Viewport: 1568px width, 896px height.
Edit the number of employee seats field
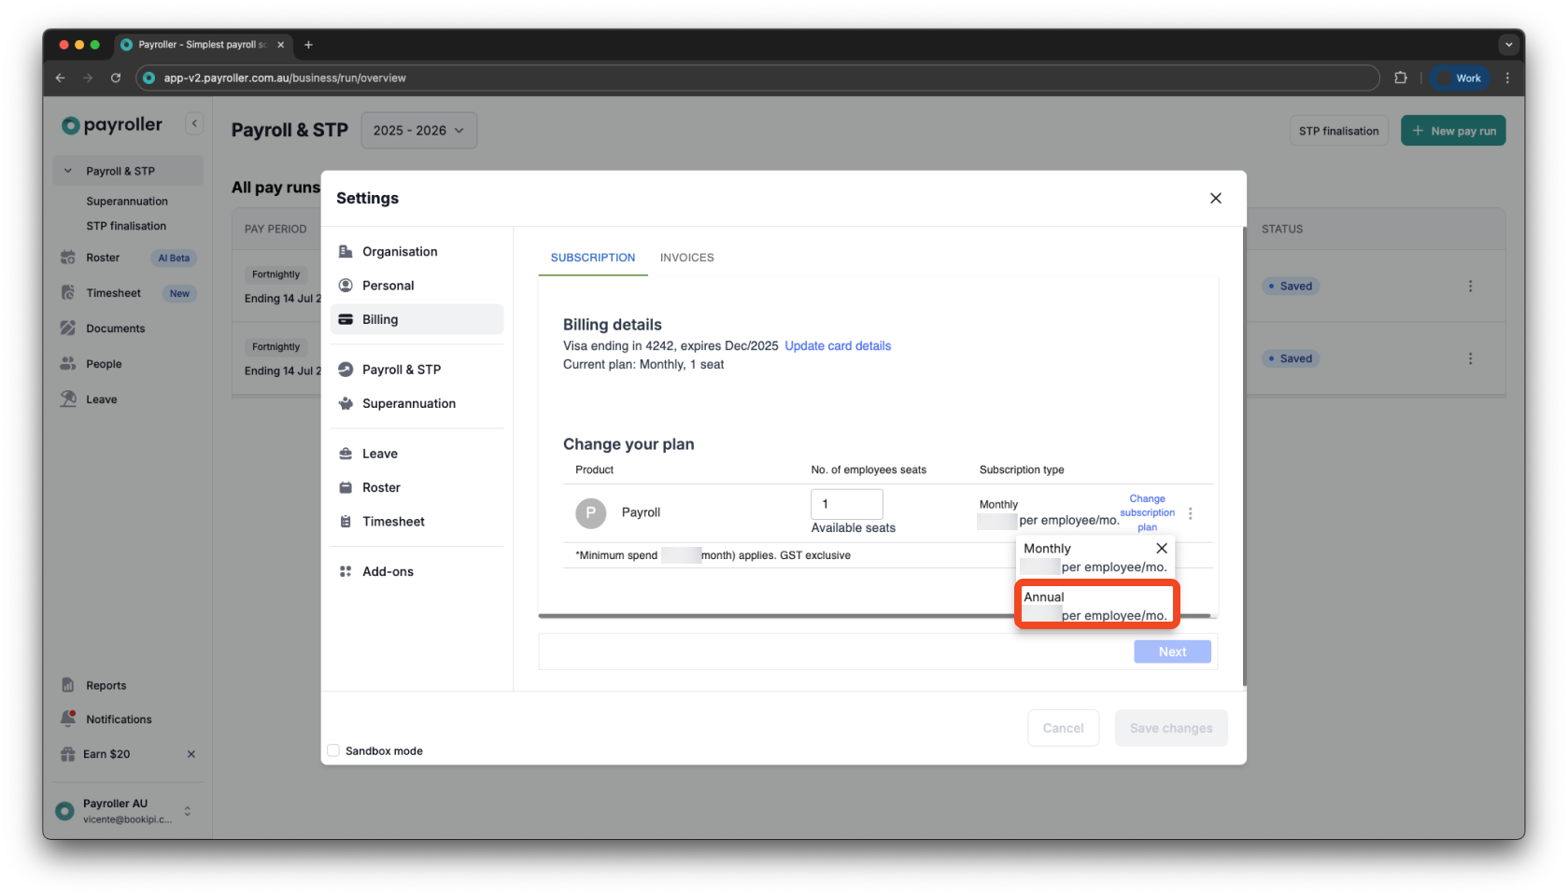point(846,503)
